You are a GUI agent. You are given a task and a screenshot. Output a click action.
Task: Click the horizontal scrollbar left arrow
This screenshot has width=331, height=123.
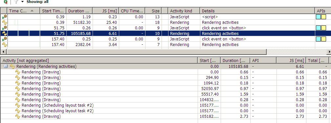click(3, 52)
